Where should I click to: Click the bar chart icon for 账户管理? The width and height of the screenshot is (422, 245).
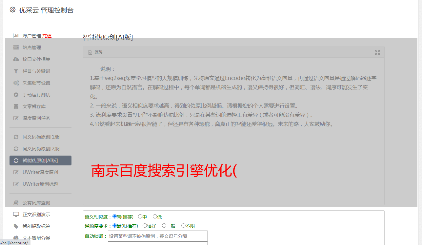point(16,36)
